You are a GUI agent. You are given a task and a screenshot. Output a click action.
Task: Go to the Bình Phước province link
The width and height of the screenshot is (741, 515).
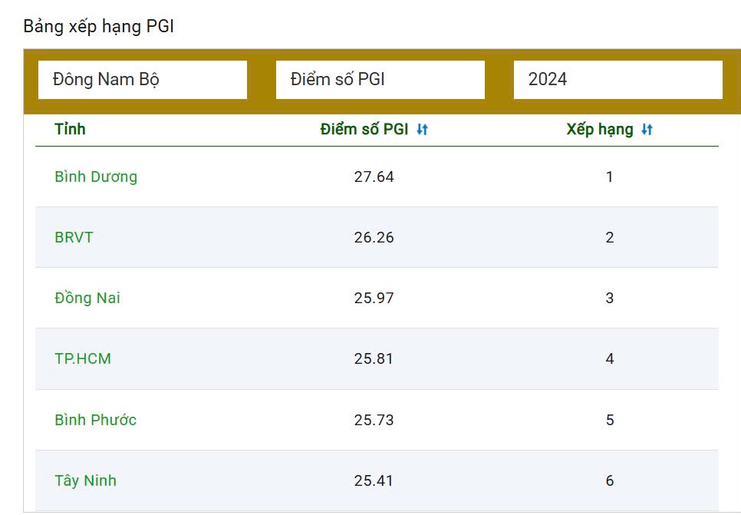(x=96, y=420)
